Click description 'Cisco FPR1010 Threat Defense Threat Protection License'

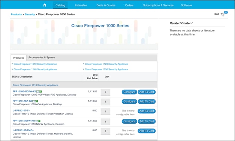tap(43, 114)
